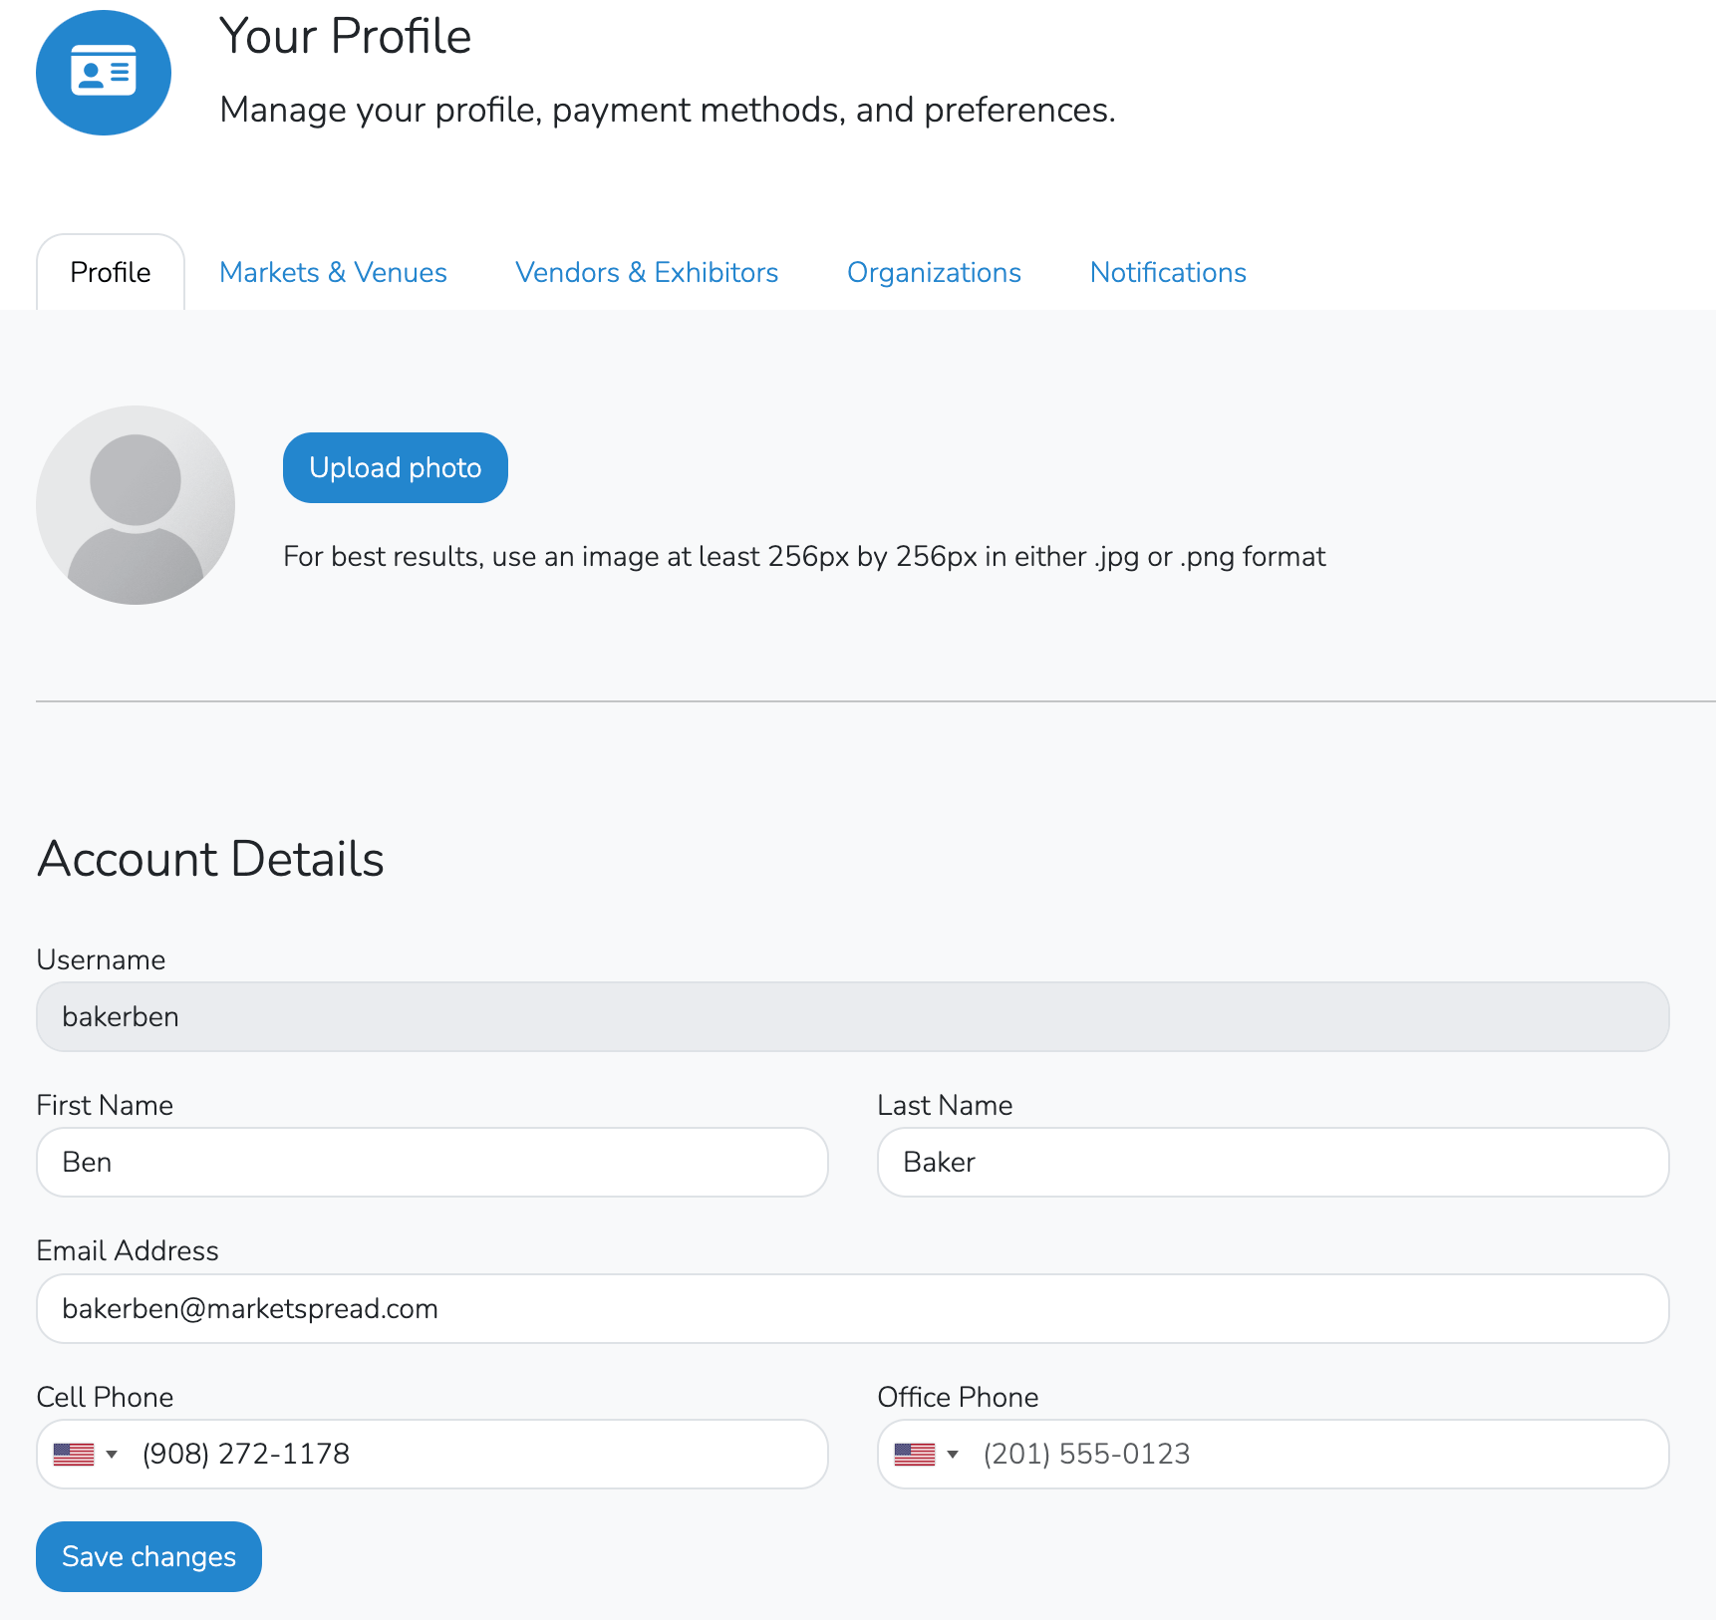
Task: Focus the First Name input field
Action: [431, 1162]
